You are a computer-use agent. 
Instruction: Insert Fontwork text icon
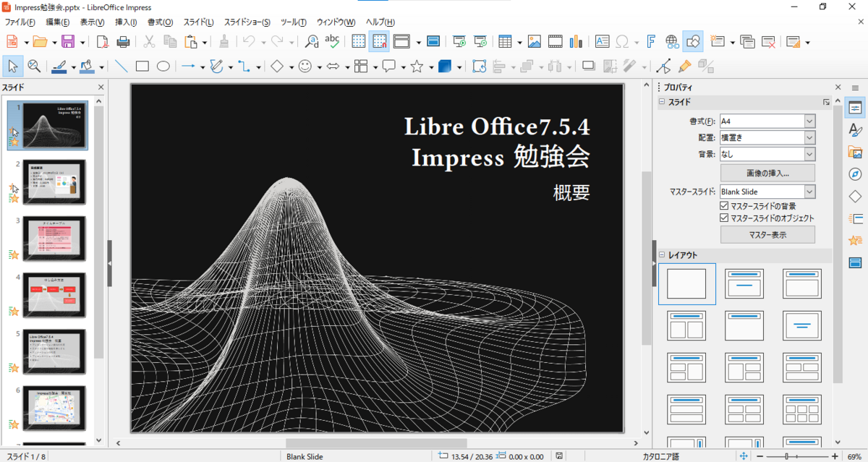click(x=651, y=41)
